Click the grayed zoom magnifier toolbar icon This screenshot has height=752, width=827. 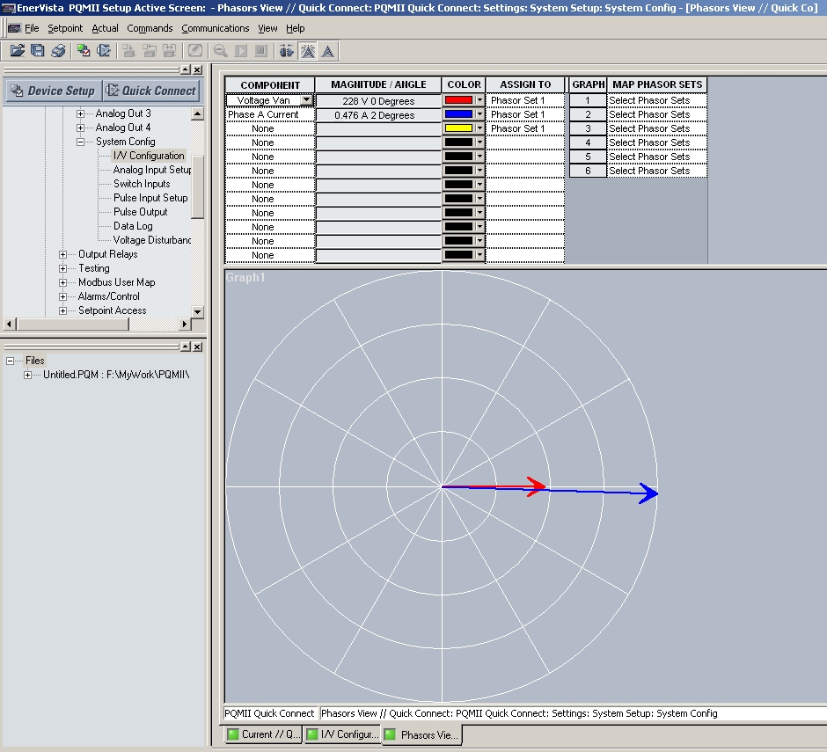pyautogui.click(x=221, y=51)
